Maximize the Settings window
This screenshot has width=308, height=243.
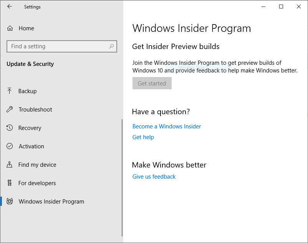coord(281,7)
